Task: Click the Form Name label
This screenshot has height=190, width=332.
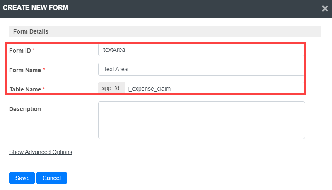Action: click(x=25, y=70)
